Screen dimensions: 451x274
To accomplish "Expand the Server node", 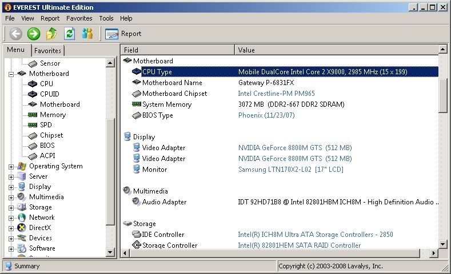I will 11,177.
